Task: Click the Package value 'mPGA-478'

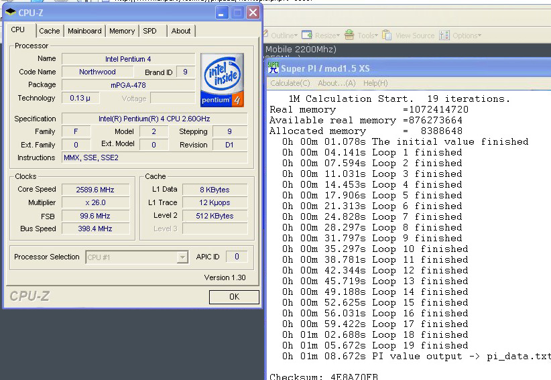Action: (128, 85)
